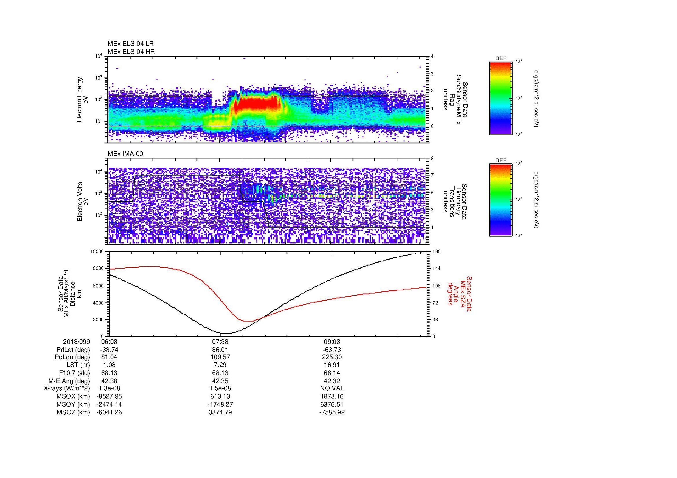Viewport: 677px width, 478px height.
Task: Click the 'PdLat (deg)' row label
Action: [73, 350]
